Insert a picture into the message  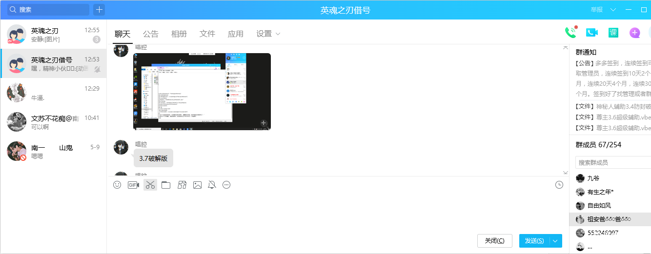[197, 185]
